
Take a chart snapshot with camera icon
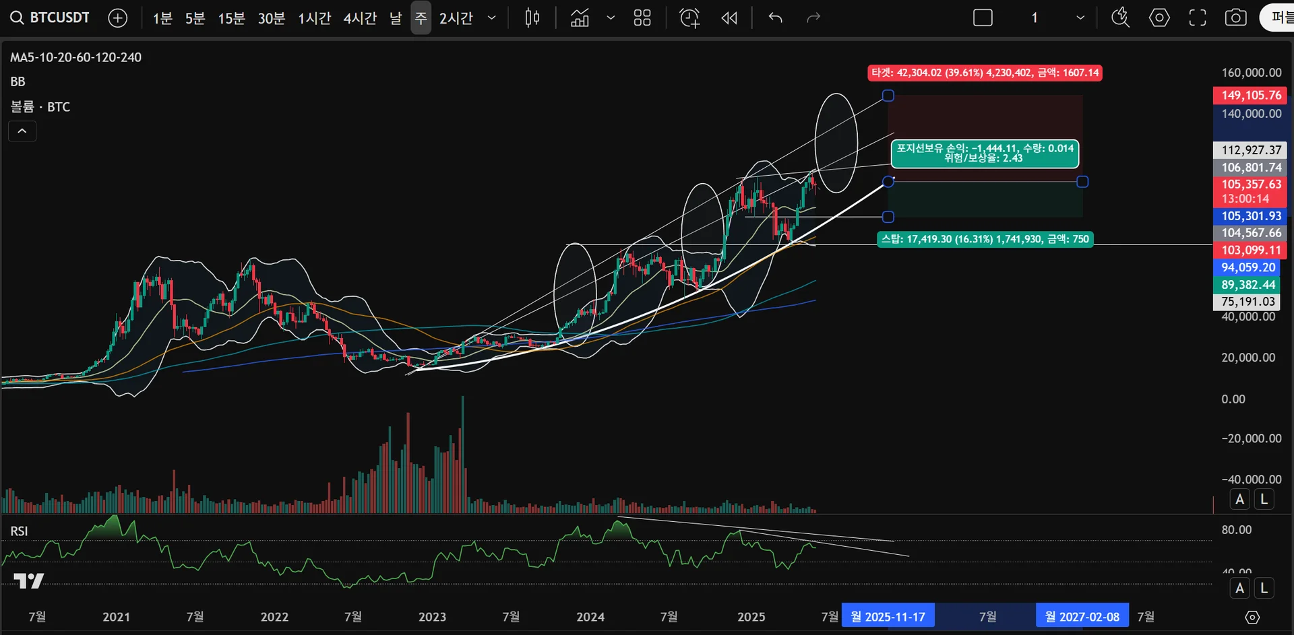(x=1235, y=18)
